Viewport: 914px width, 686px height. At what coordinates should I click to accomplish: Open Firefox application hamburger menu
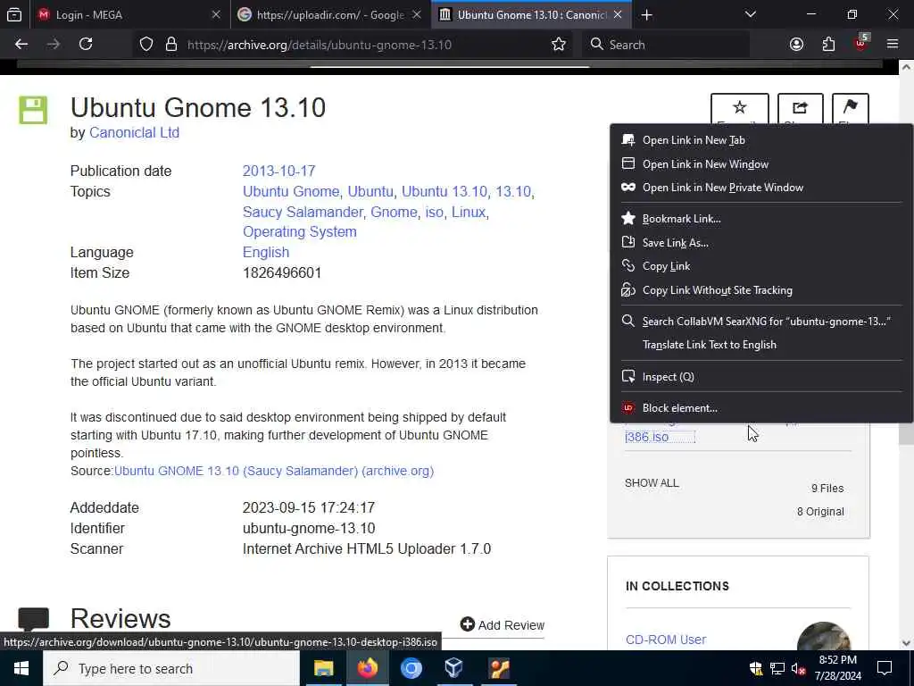[x=893, y=45]
